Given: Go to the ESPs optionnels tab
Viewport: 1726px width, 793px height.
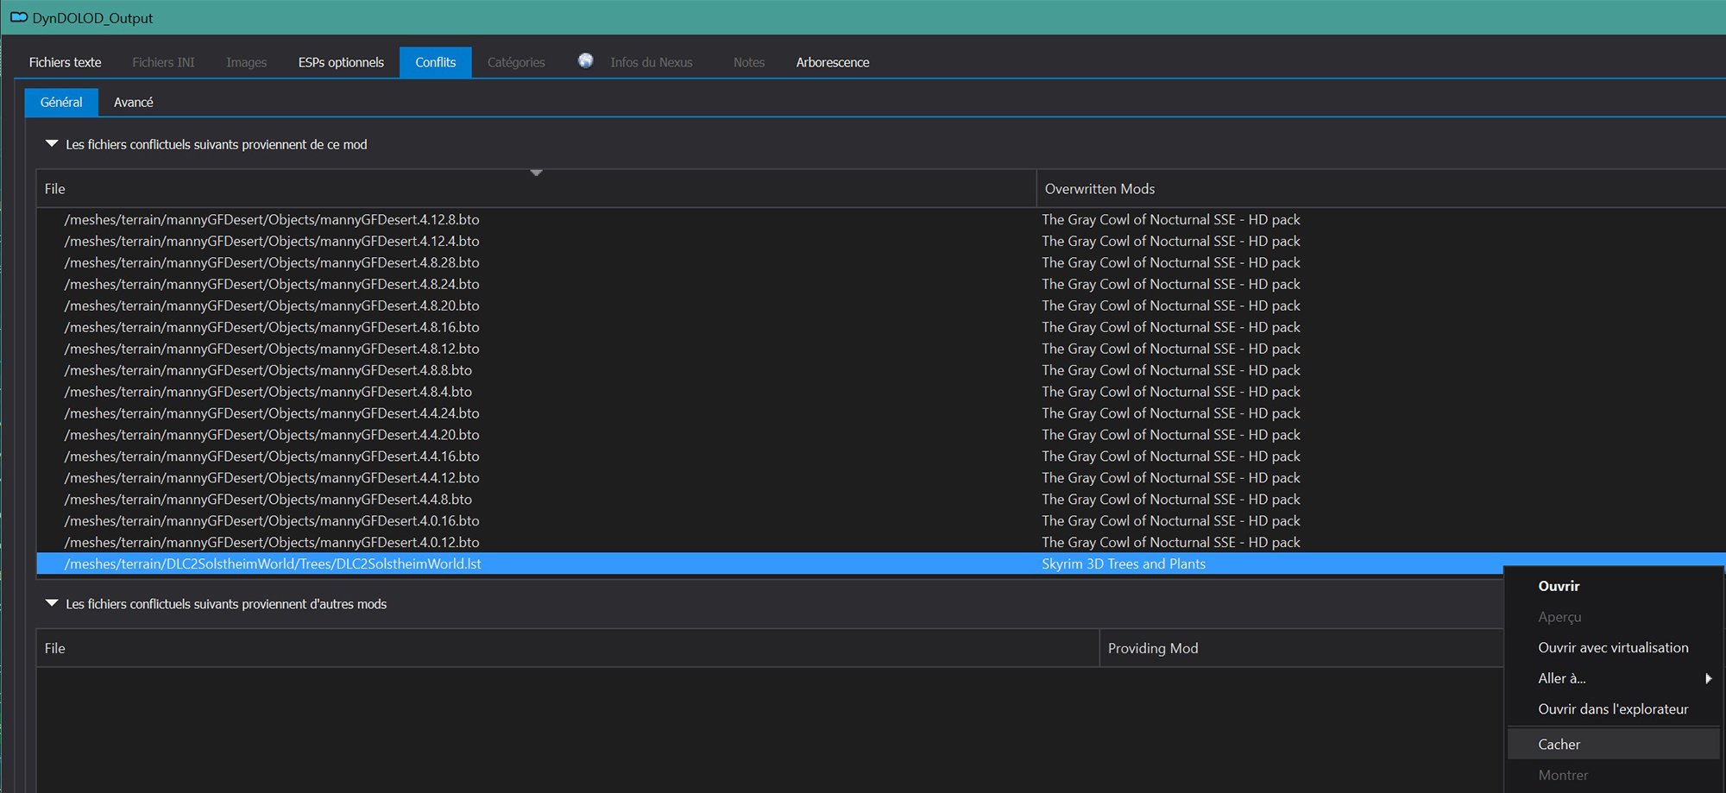Looking at the screenshot, I should tap(341, 62).
